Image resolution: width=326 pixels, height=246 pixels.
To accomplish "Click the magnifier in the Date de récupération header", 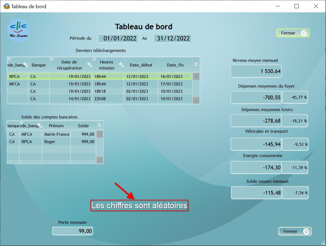I will pos(90,65).
